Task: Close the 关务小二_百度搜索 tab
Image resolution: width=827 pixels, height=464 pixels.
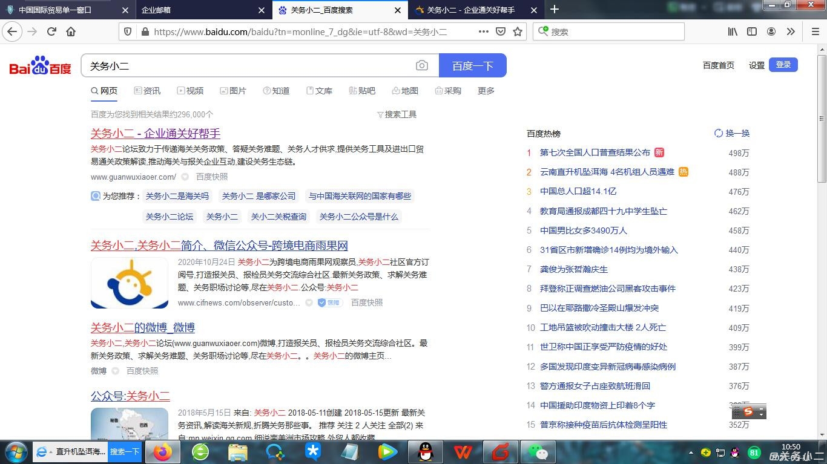Action: click(x=397, y=10)
